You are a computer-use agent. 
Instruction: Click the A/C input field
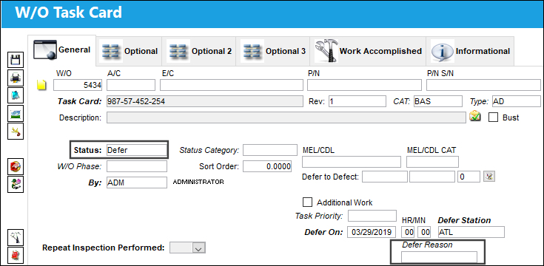(131, 85)
